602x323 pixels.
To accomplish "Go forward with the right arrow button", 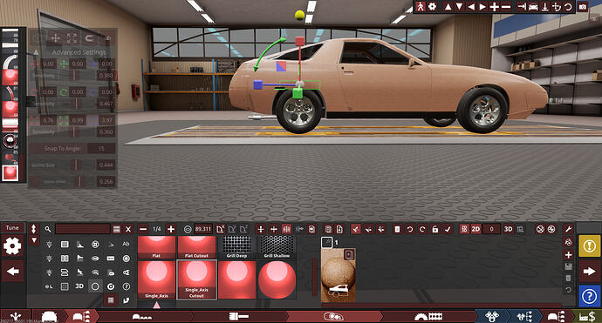I will [x=589, y=272].
